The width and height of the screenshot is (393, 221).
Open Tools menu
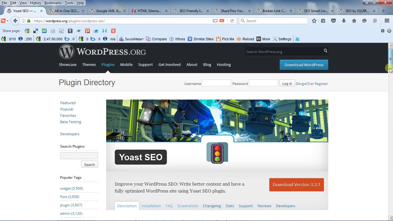[x=69, y=3]
